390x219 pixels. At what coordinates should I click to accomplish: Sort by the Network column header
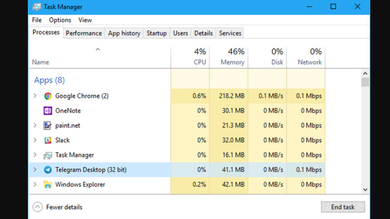[310, 62]
